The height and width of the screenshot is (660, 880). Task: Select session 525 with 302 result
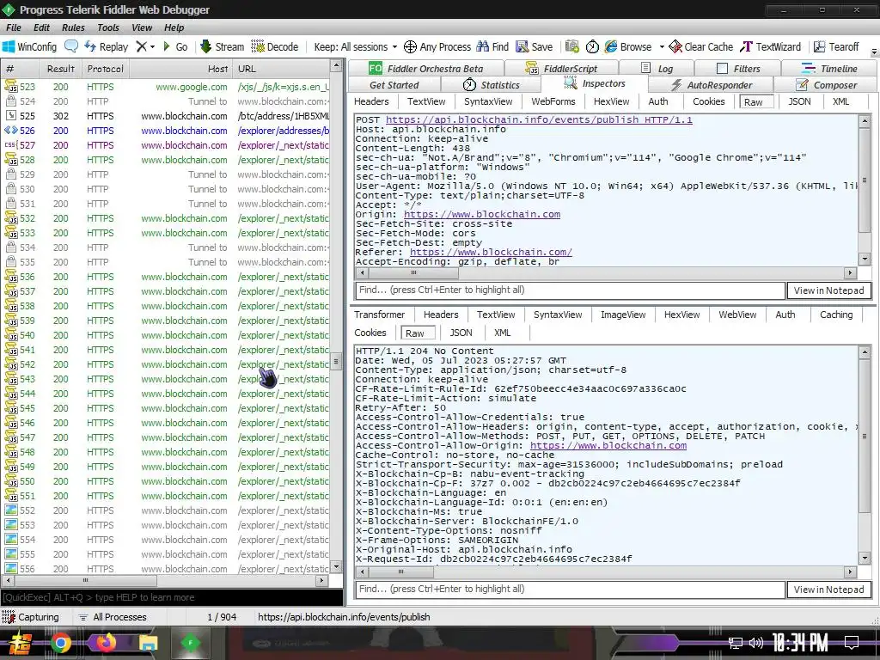coord(167,116)
